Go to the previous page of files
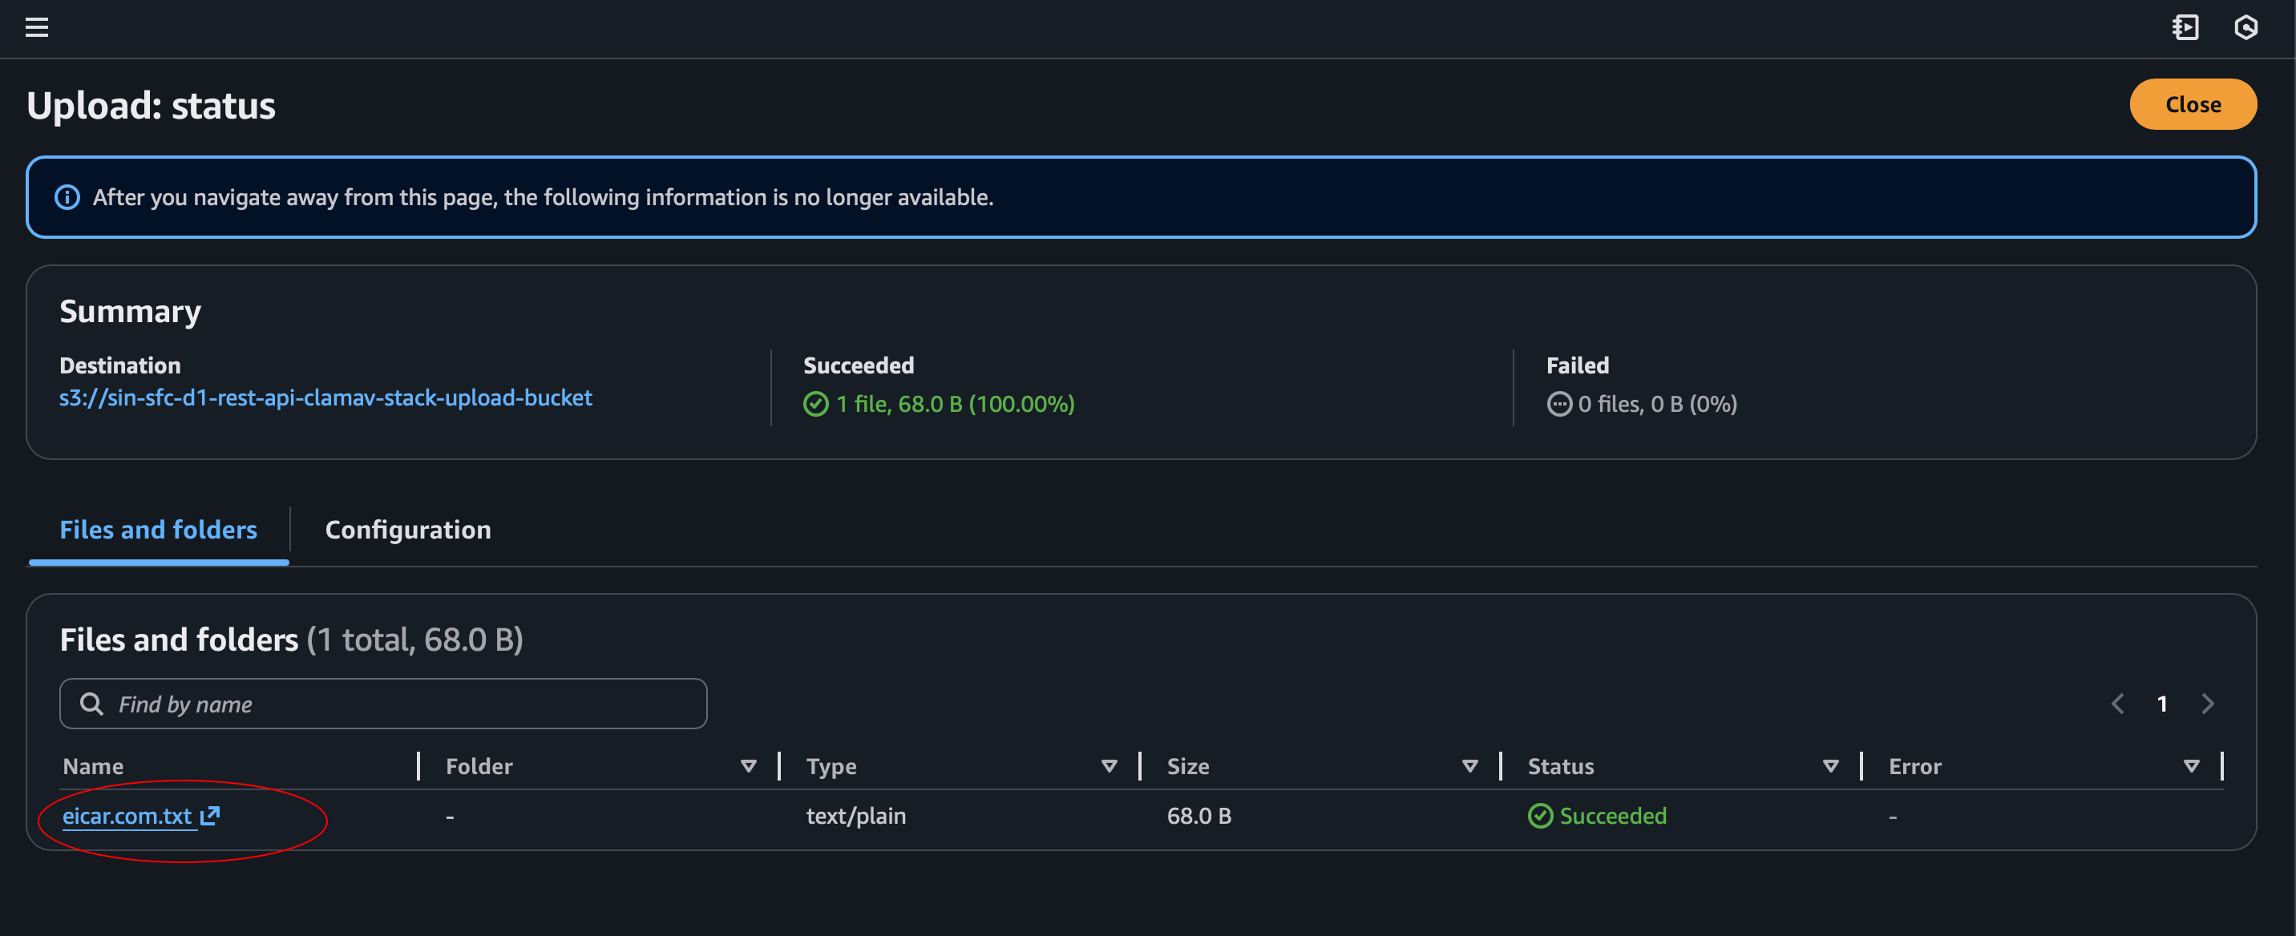Screen dimensions: 2296x936 click(2118, 704)
